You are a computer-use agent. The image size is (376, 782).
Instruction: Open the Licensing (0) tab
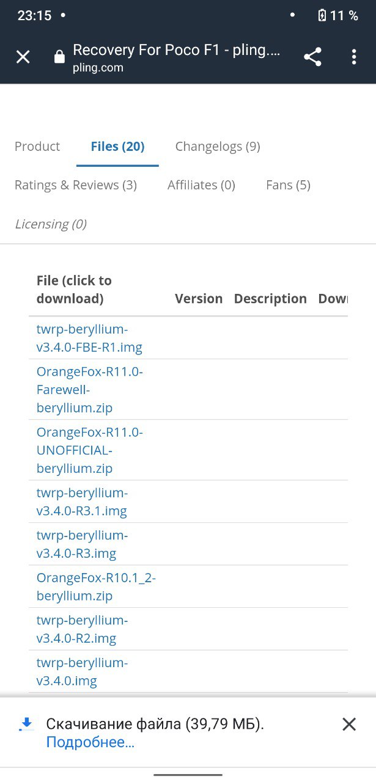51,224
